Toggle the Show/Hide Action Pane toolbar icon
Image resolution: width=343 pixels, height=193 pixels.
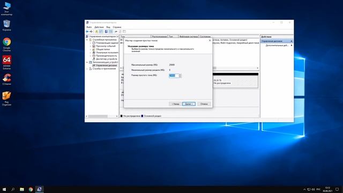110,32
